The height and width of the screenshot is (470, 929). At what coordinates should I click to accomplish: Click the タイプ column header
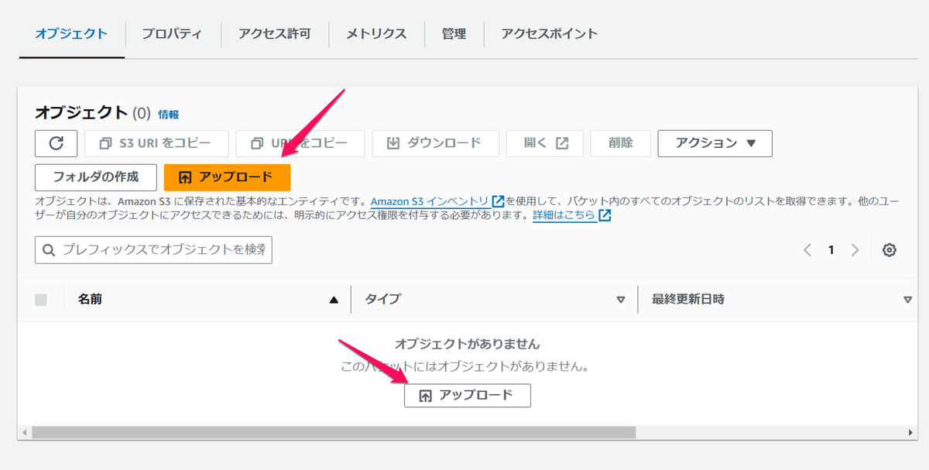pos(382,300)
